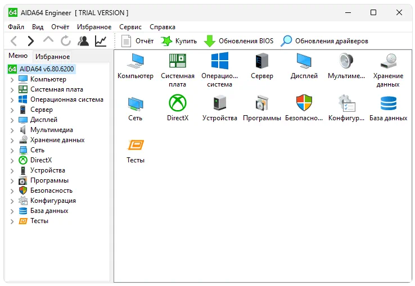
Task: Select Устройства in the tree
Action: coord(48,170)
